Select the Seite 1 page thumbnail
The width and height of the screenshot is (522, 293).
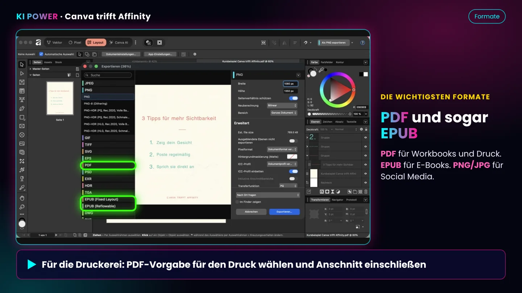pyautogui.click(x=60, y=98)
